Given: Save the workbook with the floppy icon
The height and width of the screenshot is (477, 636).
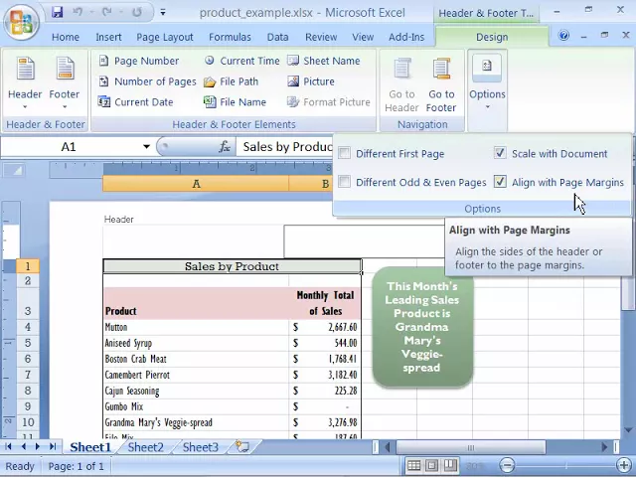Looking at the screenshot, I should pos(58,12).
